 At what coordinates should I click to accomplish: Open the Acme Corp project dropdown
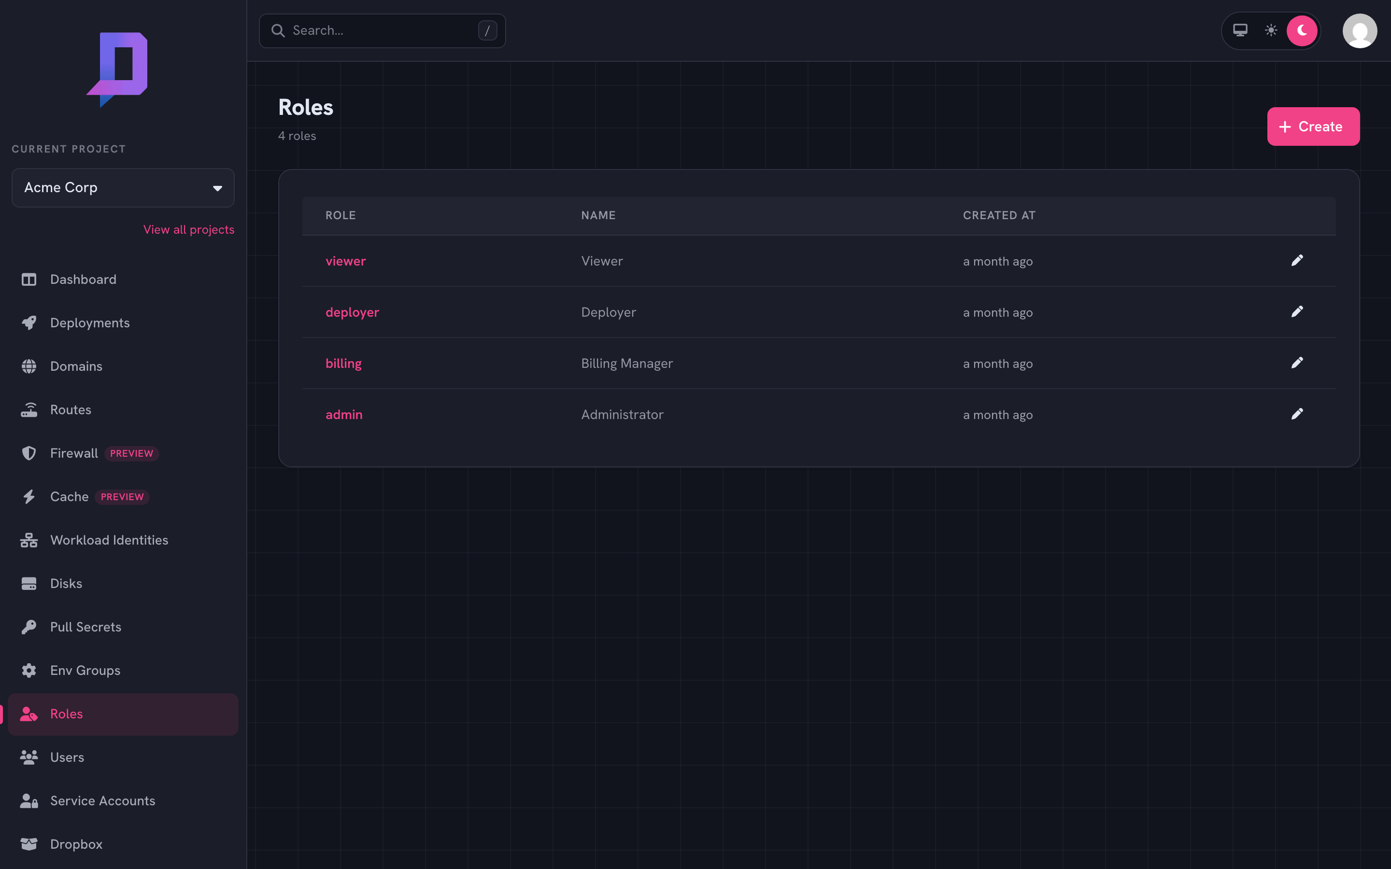123,187
